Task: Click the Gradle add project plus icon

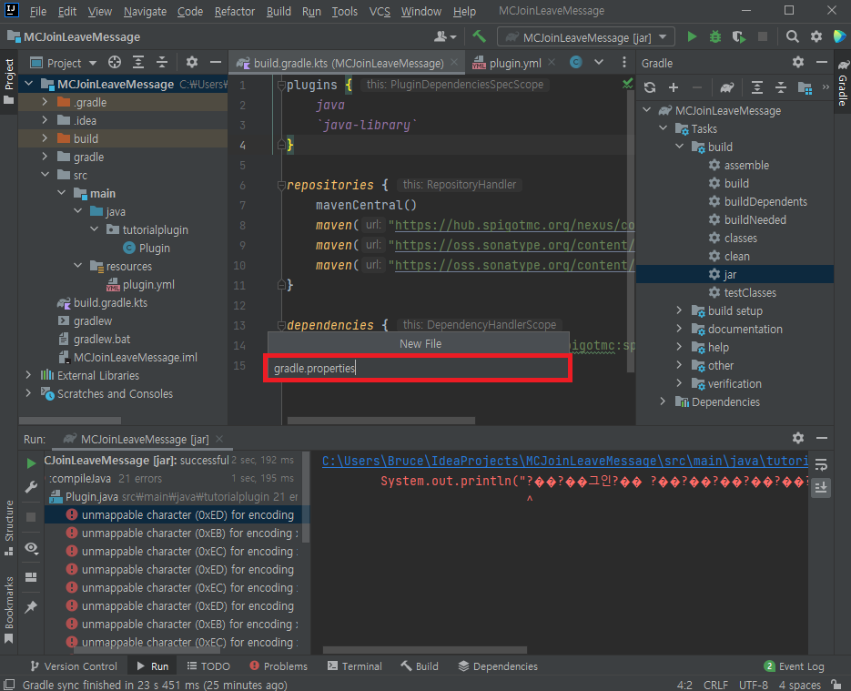Action: 674,87
